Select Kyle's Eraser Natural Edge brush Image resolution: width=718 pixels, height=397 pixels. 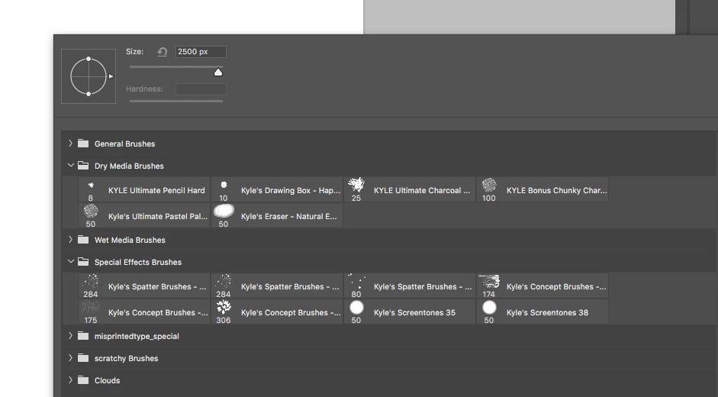[x=277, y=216]
